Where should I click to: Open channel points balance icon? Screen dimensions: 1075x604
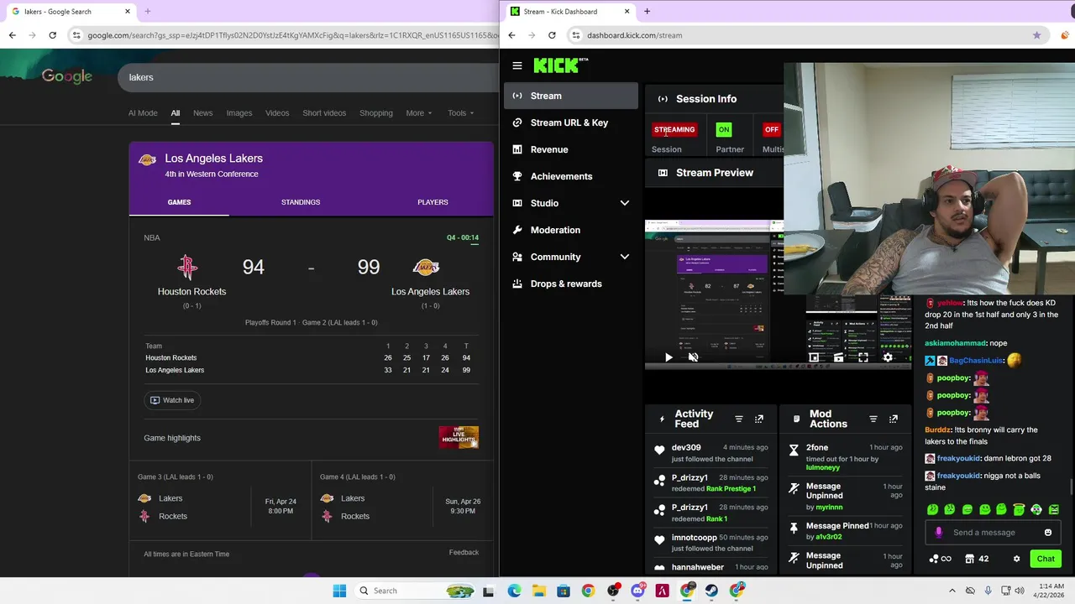click(x=940, y=559)
